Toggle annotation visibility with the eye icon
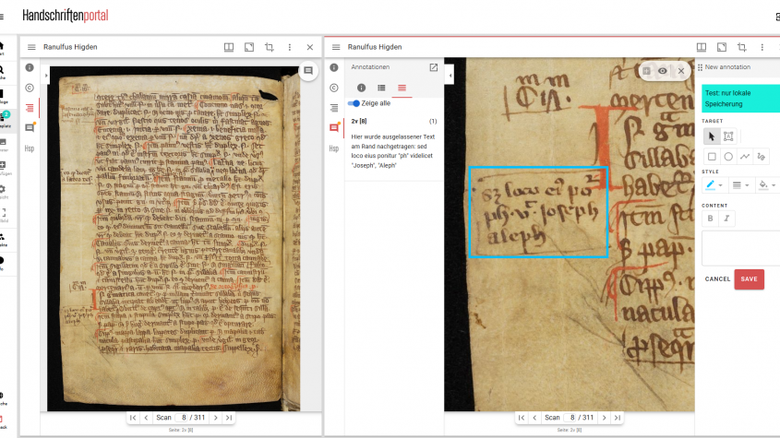 point(663,71)
